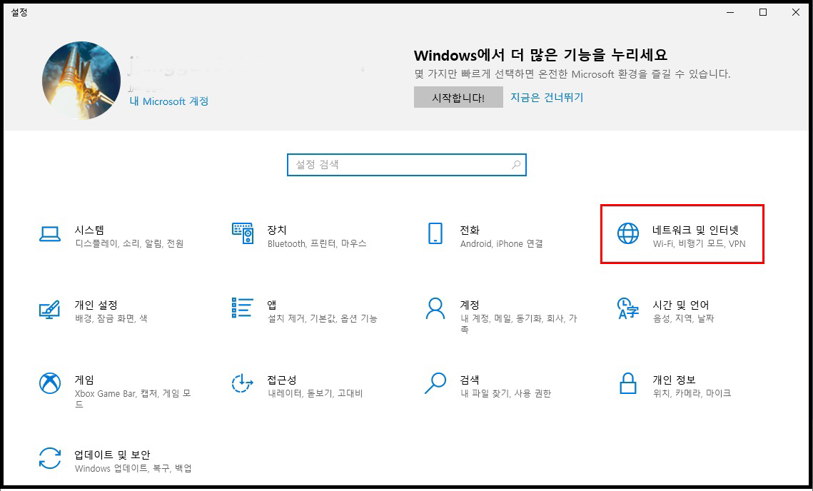The image size is (813, 491).
Task: Click the 업데이트 및 보안 refresh icon
Action: (50, 458)
